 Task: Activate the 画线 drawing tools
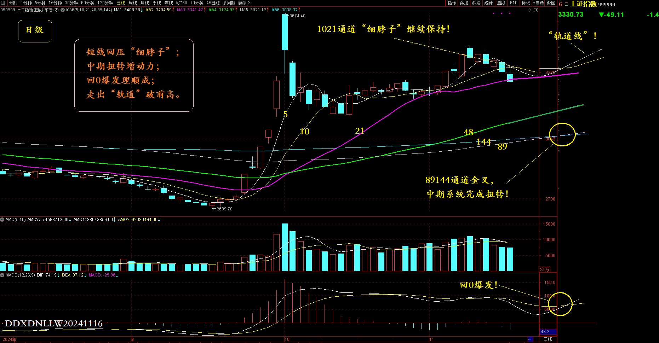click(x=501, y=3)
